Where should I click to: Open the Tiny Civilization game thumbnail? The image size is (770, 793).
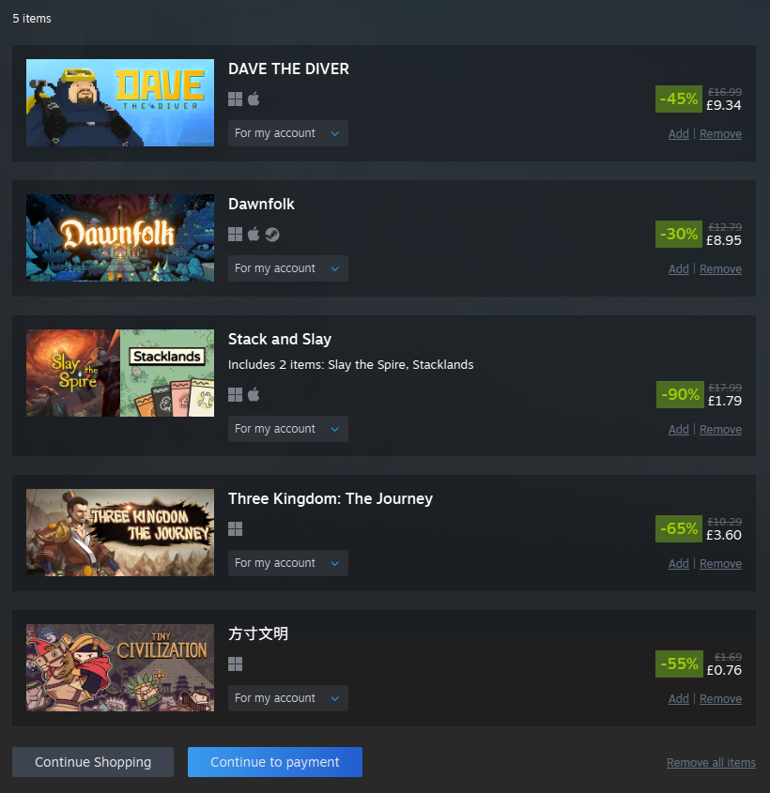[x=120, y=667]
